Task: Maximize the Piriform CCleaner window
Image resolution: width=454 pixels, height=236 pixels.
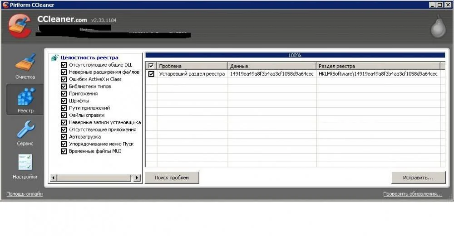Action: (439, 5)
